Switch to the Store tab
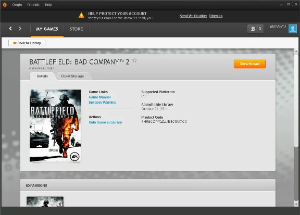Image resolution: width=300 pixels, height=215 pixels. pos(76,29)
